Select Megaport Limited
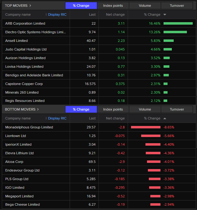The height and width of the screenshot is (210, 197). tap(19, 196)
